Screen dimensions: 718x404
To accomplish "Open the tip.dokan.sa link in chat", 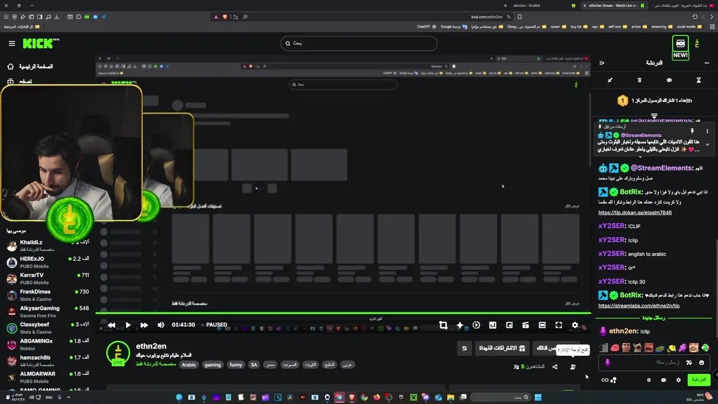I will point(635,213).
